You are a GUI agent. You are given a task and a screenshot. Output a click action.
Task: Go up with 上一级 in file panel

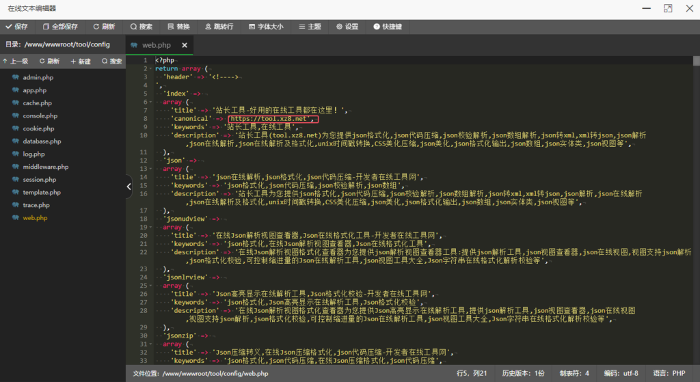click(16, 61)
